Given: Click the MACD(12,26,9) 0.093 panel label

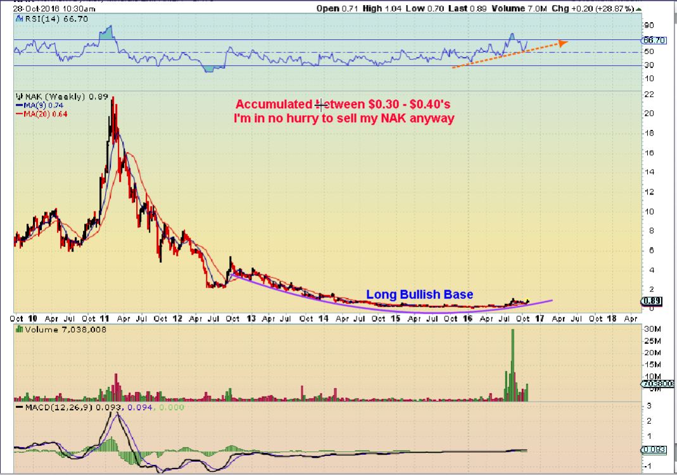Looking at the screenshot, I should 73,407.
